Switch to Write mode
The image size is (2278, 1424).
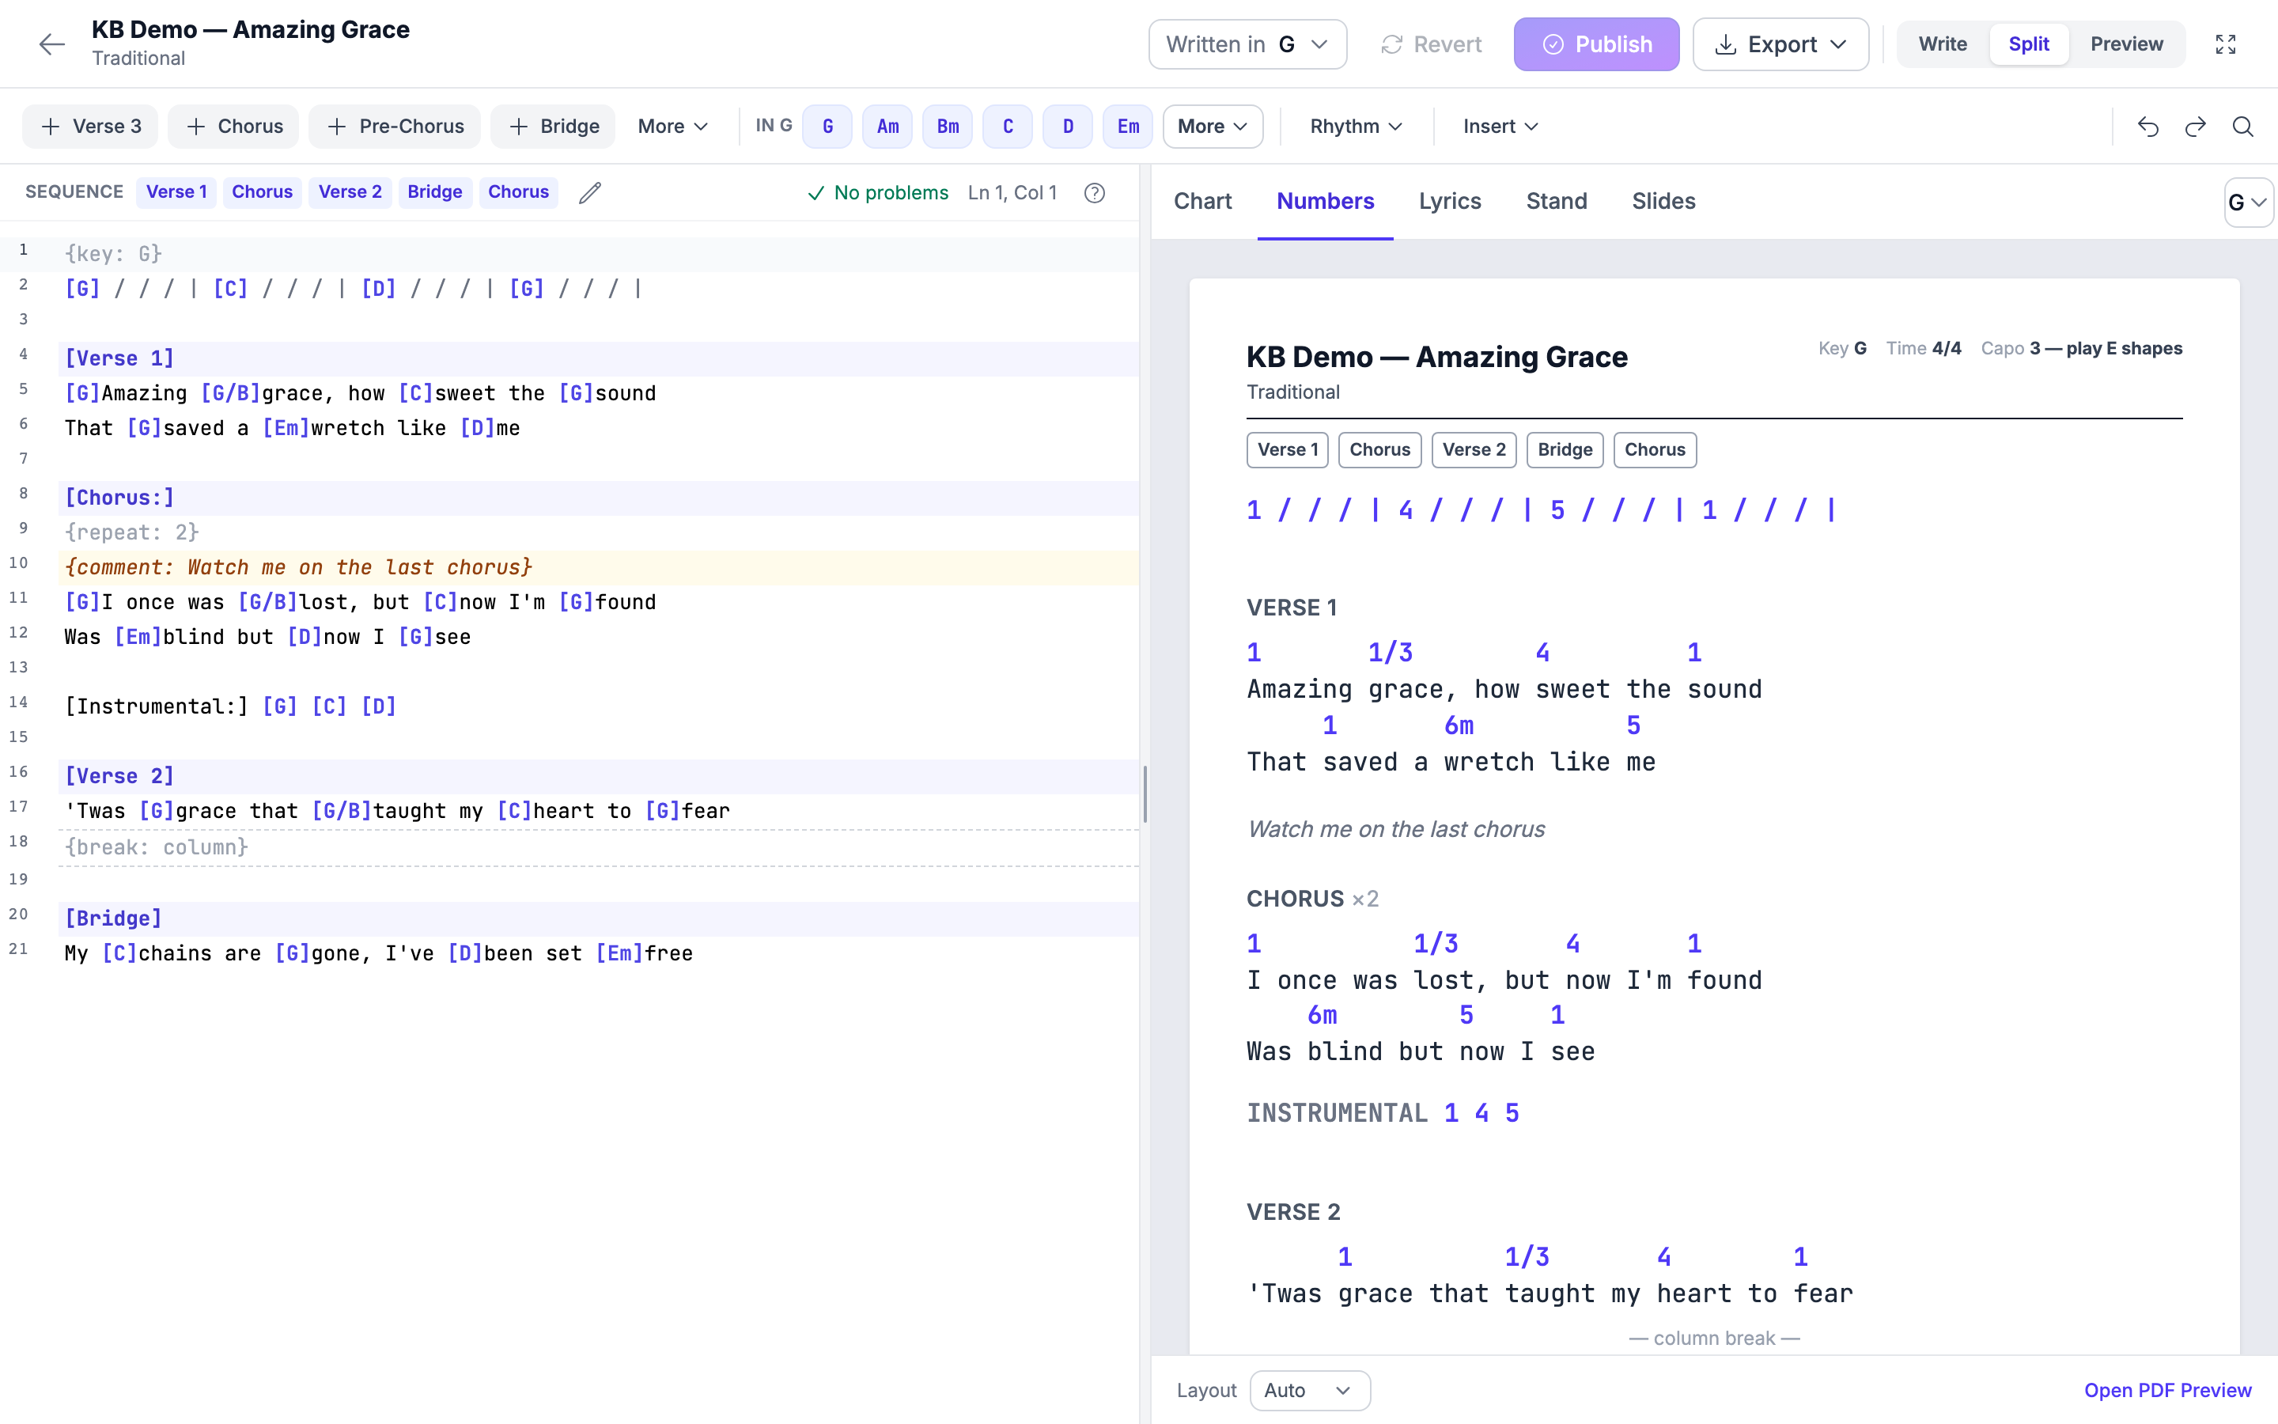tap(1943, 44)
